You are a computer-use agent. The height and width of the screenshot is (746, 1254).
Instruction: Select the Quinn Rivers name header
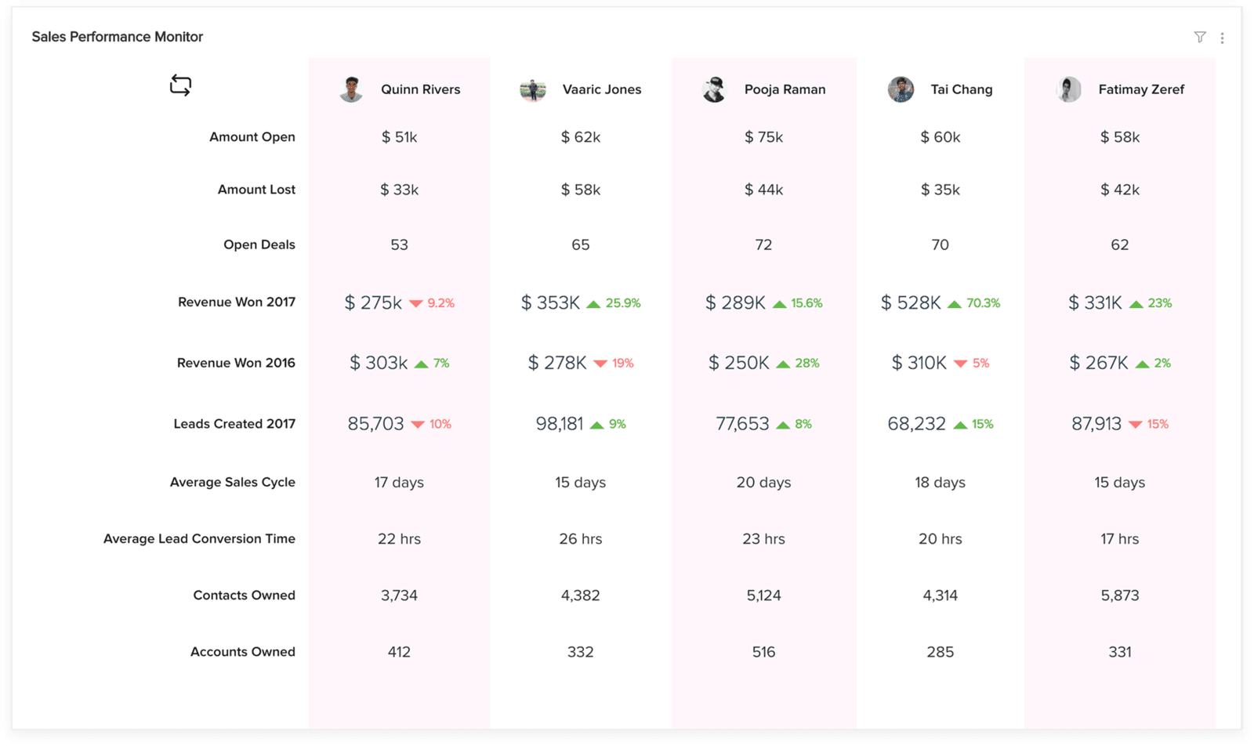420,89
